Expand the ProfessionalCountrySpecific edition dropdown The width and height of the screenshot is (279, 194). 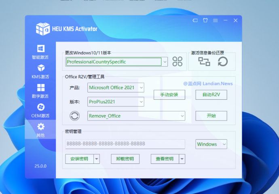[165, 62]
